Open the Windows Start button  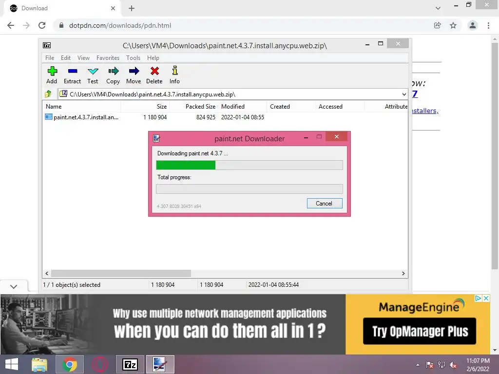click(12, 364)
